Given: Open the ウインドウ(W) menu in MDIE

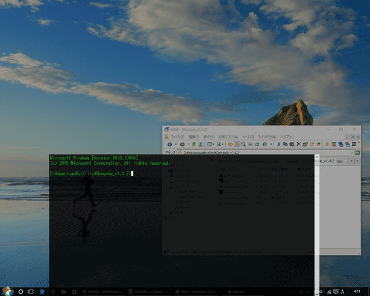Looking at the screenshot, I should (x=267, y=137).
